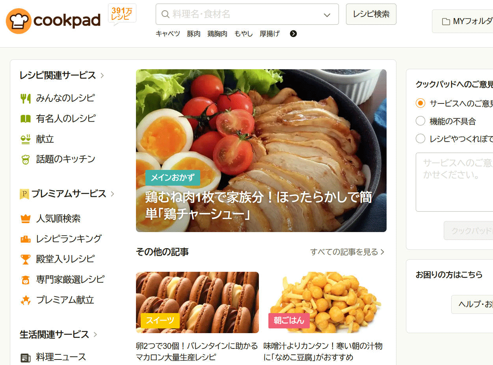The image size is (493, 365).
Task: Click the fork and knife みんなのレシピ icon
Action: (26, 98)
